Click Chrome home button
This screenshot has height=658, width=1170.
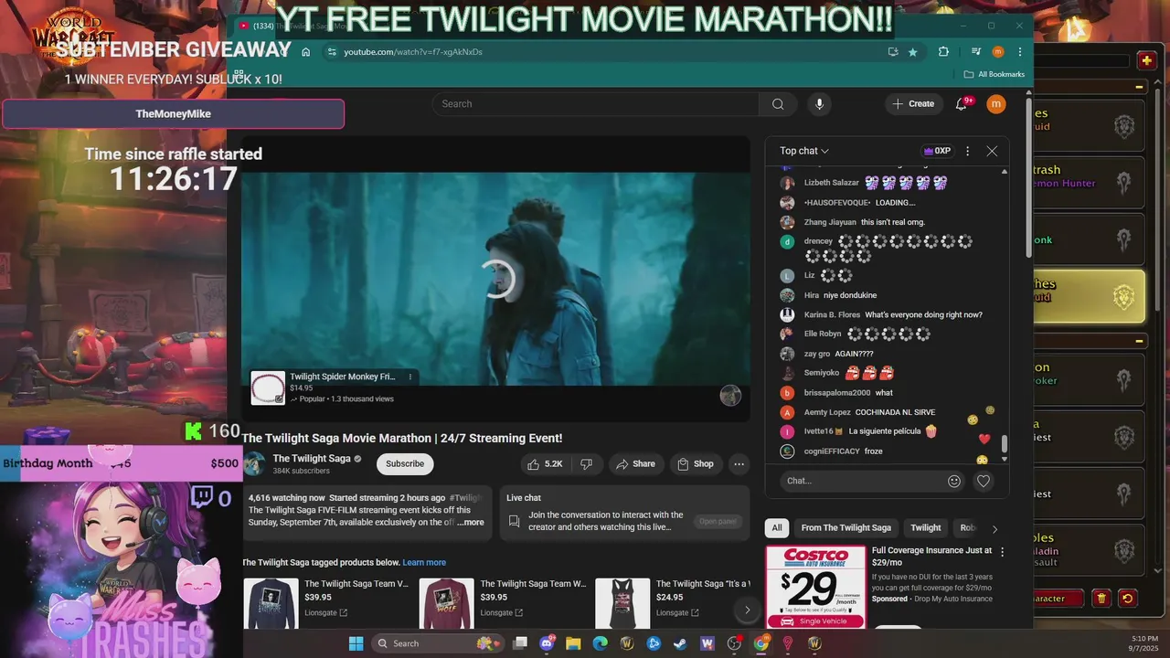click(x=305, y=52)
